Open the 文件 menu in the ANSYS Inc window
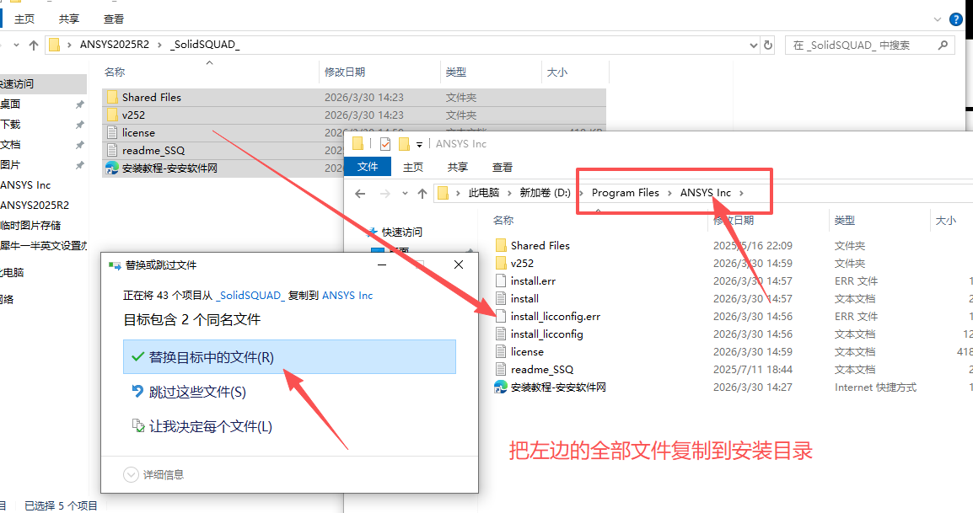973x513 pixels. tap(368, 167)
